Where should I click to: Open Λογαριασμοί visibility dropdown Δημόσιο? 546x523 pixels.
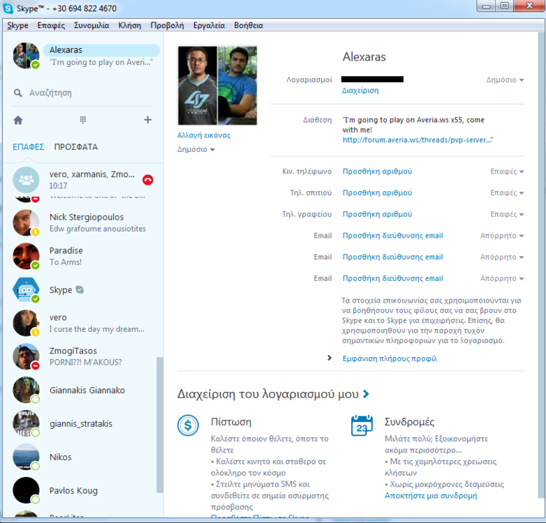505,80
